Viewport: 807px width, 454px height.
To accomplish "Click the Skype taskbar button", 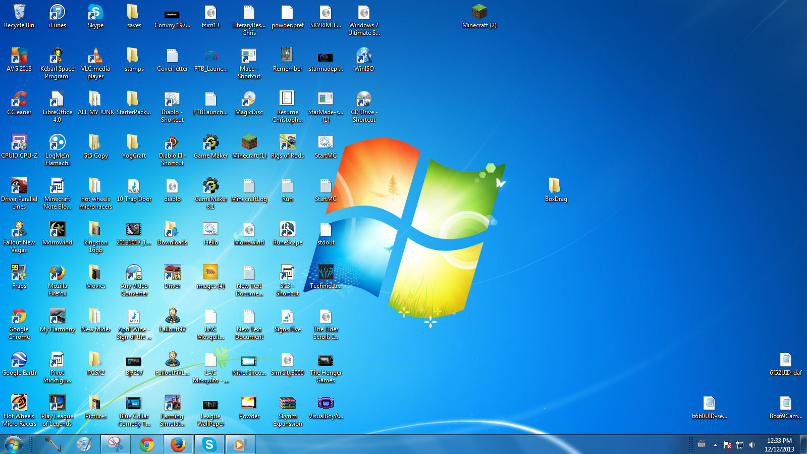I will pyautogui.click(x=209, y=444).
